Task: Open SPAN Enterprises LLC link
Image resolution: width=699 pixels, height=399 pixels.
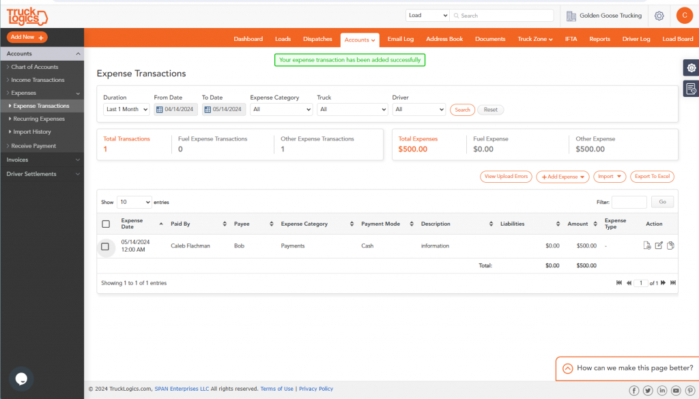Action: click(182, 389)
